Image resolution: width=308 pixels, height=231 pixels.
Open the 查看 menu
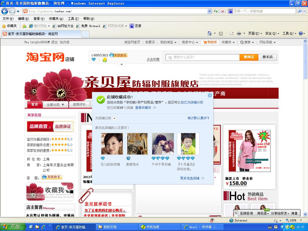39,19
